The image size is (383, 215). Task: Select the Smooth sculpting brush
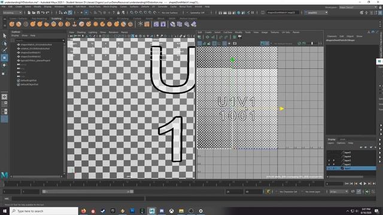pos(19,24)
